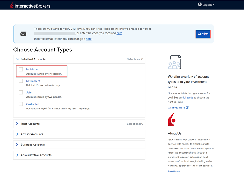244x177 pixels.
Task: Click the chevron beside Trust Accounts
Action: point(17,124)
